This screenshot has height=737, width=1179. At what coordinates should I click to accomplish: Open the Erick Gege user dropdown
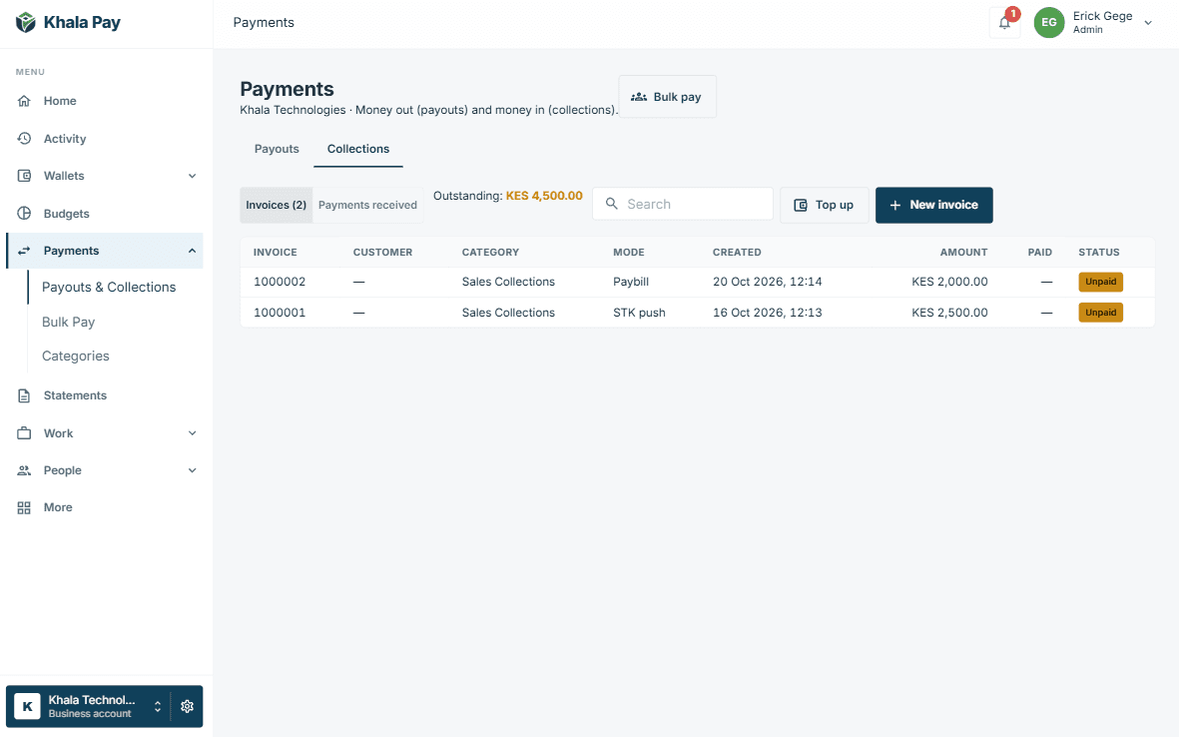coord(1148,23)
